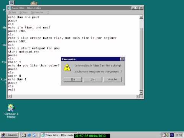Launch Internet Explorer from quick launch
Viewport: 184px width, 138px height.
click(x=29, y=135)
